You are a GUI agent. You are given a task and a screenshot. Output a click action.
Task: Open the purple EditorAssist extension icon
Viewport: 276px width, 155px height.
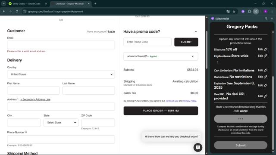point(243,12)
